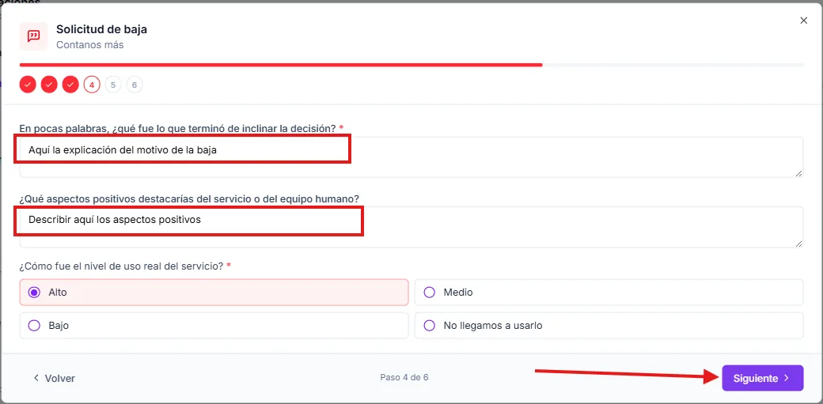Click the Solicitud de baja title
The image size is (823, 404).
(101, 29)
